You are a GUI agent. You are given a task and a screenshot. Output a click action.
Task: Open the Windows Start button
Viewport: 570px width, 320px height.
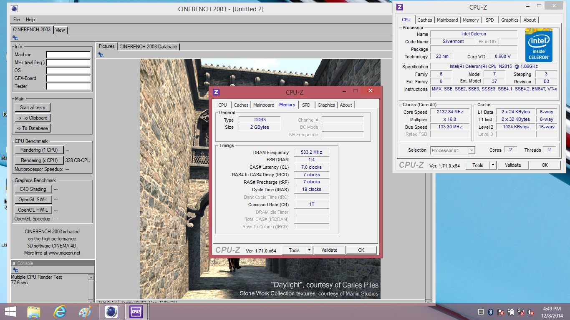10,312
